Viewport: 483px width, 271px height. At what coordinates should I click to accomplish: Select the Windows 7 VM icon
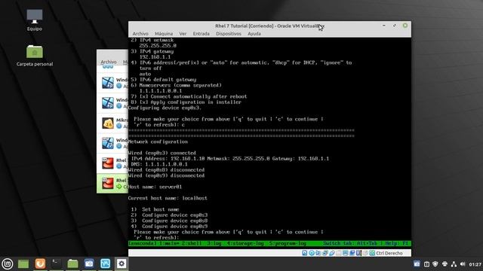coord(108,143)
